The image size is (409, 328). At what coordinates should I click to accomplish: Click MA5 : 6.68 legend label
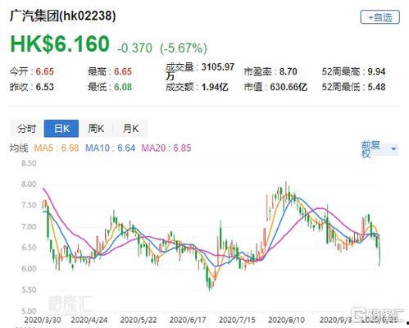(57, 148)
